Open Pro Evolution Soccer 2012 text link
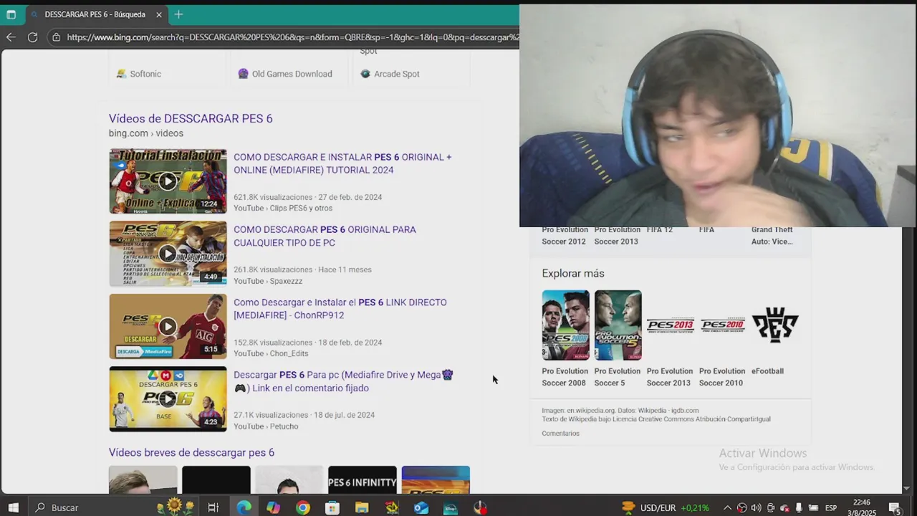The width and height of the screenshot is (917, 516). coord(564,236)
